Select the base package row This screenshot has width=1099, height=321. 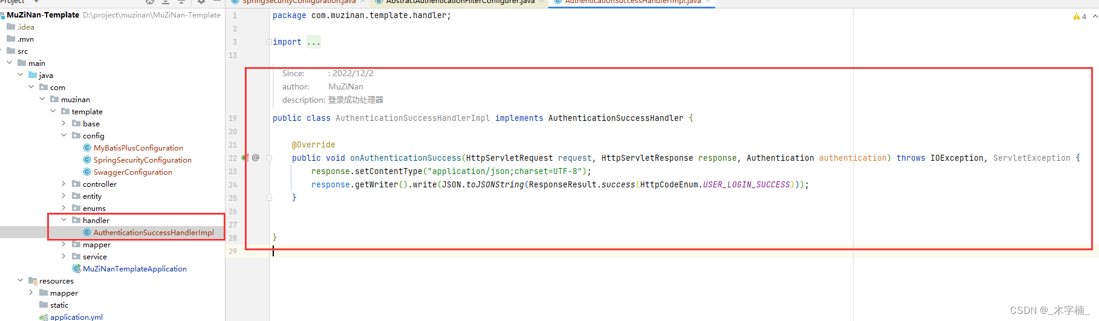tap(112, 123)
